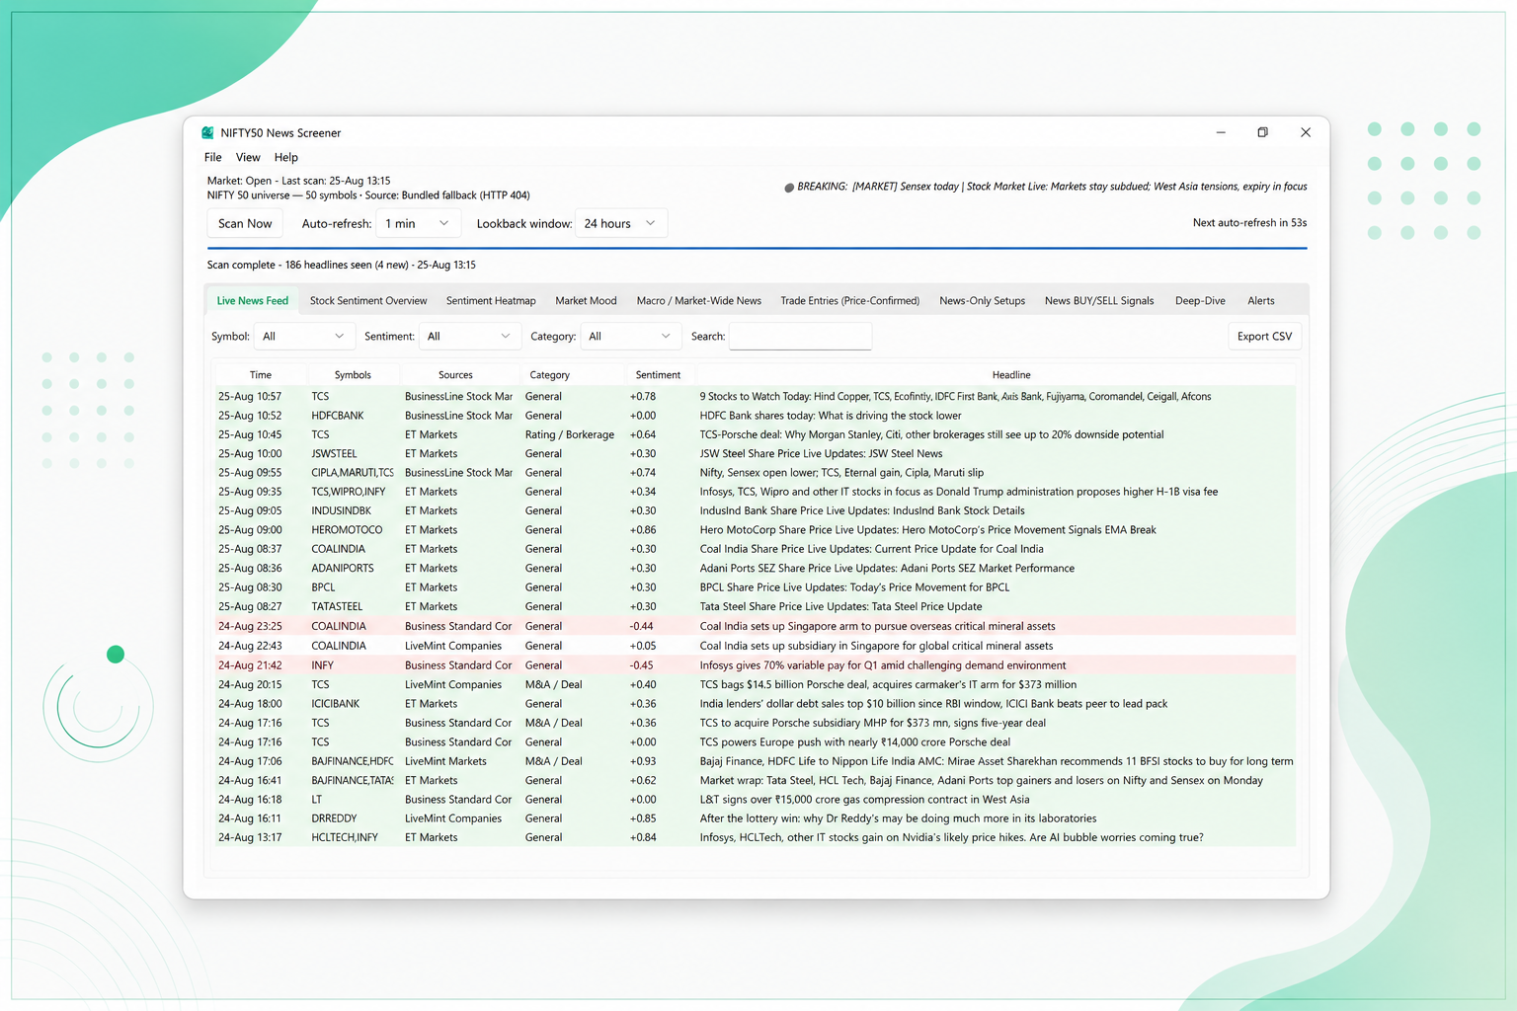Viewport: 1517px width, 1011px height.
Task: Sort by the Time column header
Action: pos(261,375)
